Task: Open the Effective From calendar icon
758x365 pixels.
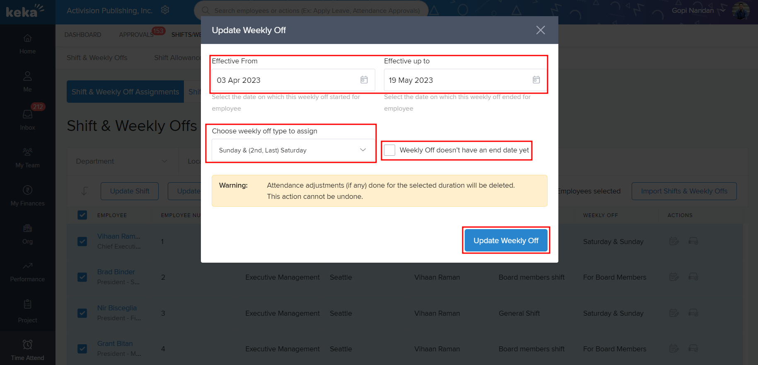Action: (364, 80)
